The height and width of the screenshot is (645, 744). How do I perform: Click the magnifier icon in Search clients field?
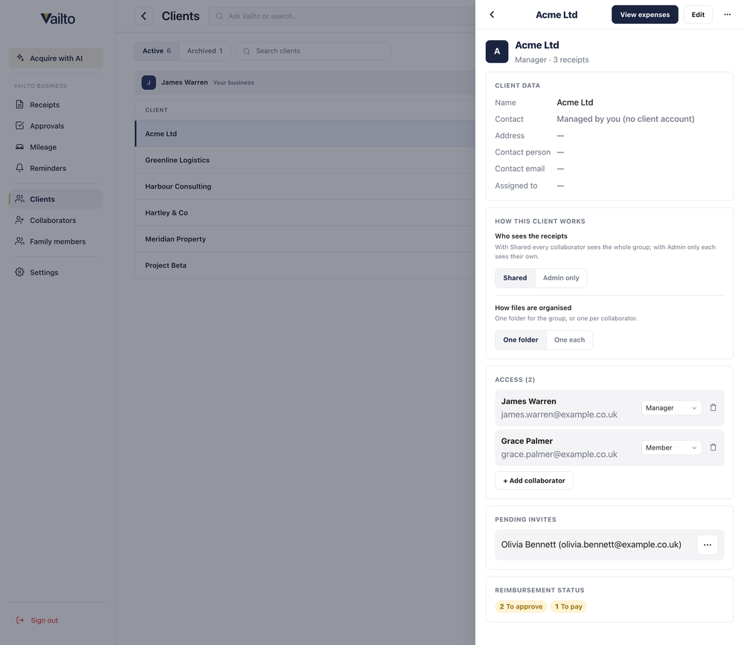pos(247,51)
